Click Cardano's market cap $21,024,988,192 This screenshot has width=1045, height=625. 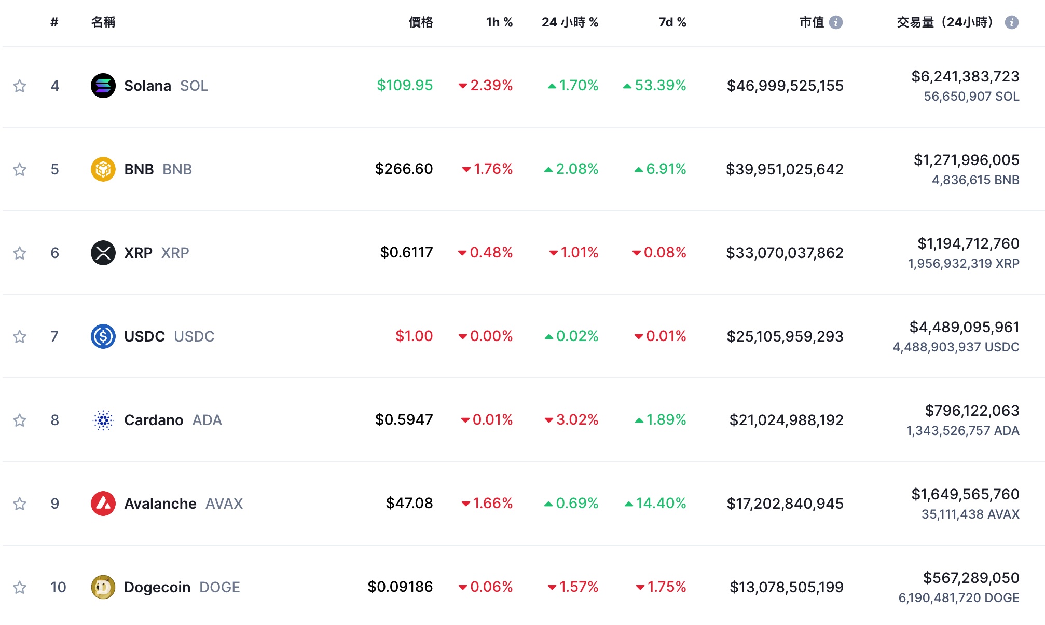[787, 420]
